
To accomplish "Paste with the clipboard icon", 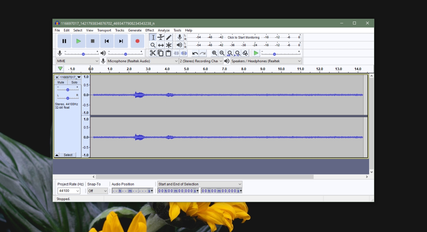I will [168, 53].
